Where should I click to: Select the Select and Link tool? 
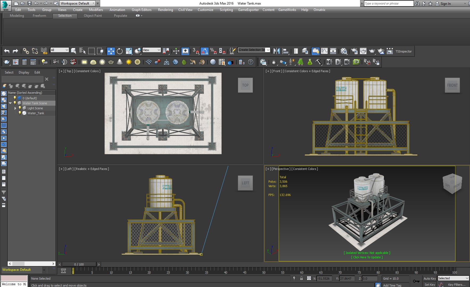click(x=26, y=51)
